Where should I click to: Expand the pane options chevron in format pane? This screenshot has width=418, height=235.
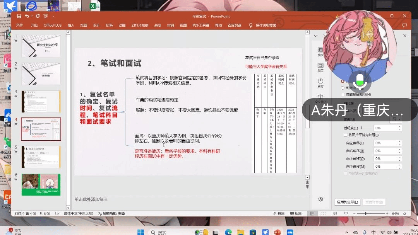tap(316, 36)
